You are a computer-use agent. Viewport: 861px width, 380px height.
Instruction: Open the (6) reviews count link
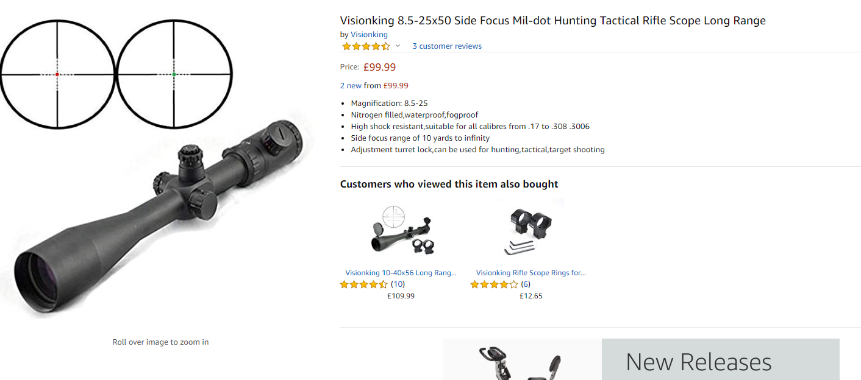click(526, 284)
